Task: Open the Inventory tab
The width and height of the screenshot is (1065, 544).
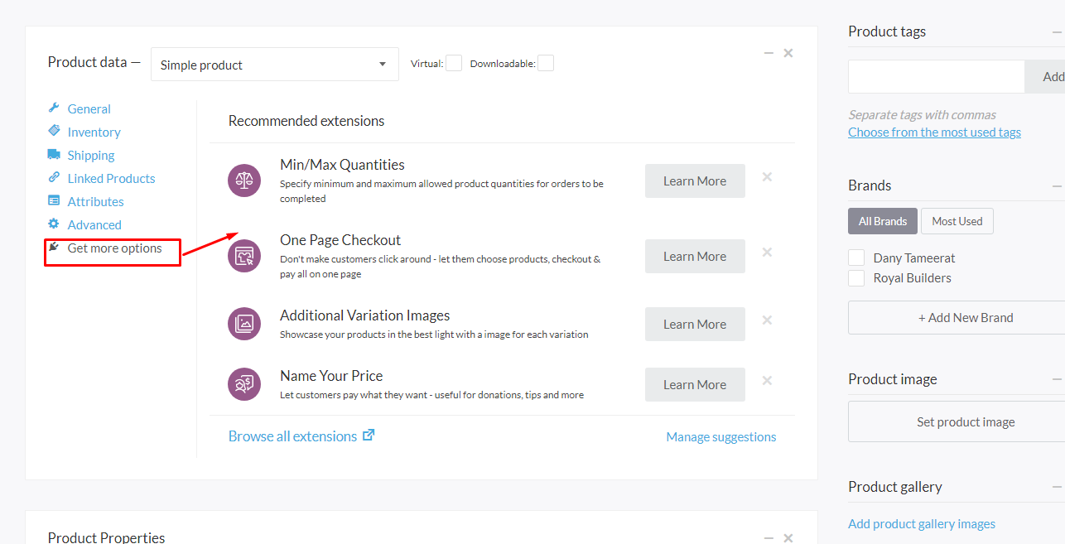Action: click(94, 132)
